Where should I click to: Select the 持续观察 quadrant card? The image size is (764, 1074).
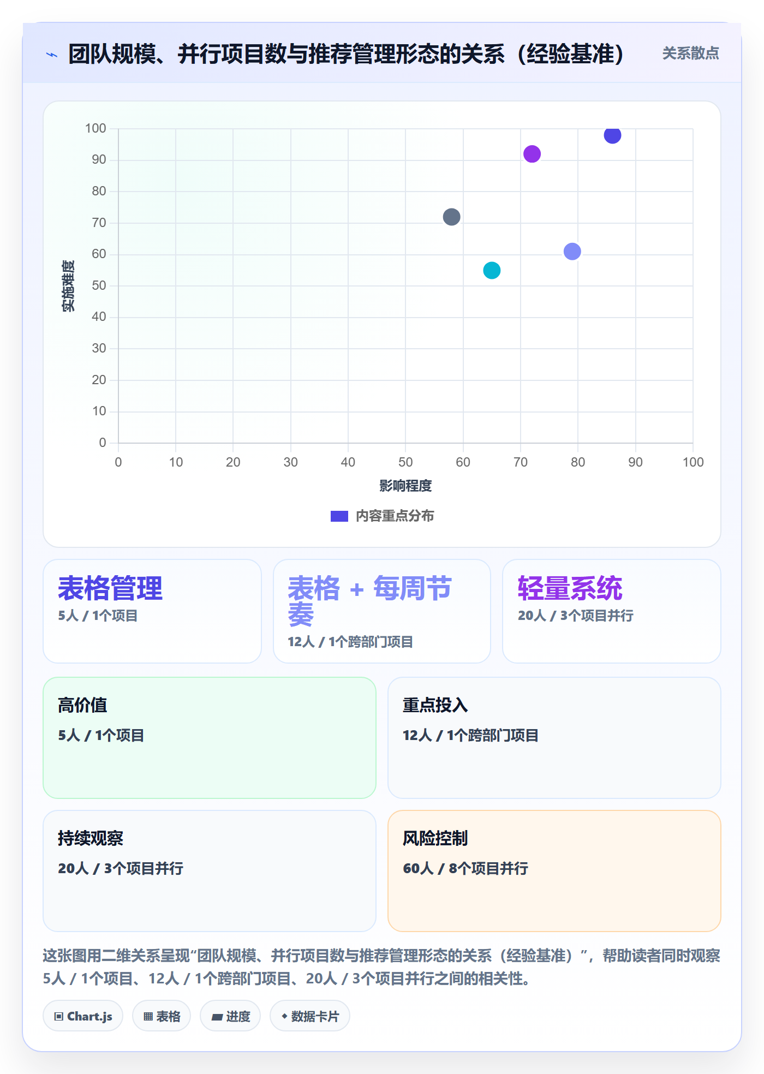(x=210, y=871)
